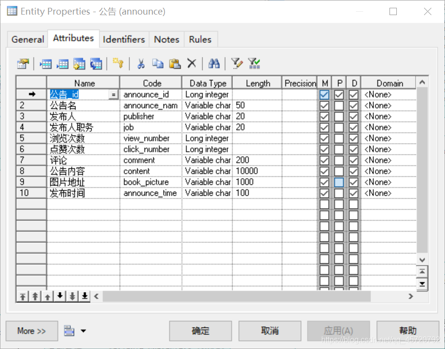Toggle D checkbox for announce_time row

[x=353, y=193]
